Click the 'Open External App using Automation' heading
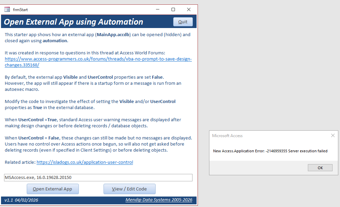The image size is (340, 207). pyautogui.click(x=73, y=22)
